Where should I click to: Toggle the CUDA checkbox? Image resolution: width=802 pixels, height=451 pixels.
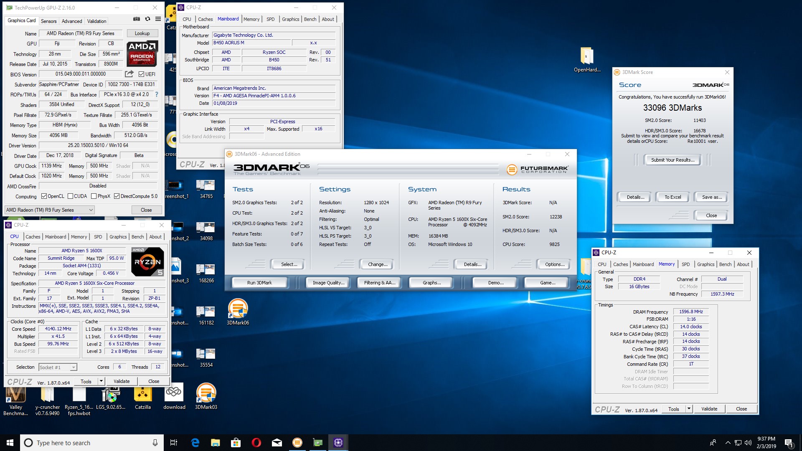[x=70, y=196]
